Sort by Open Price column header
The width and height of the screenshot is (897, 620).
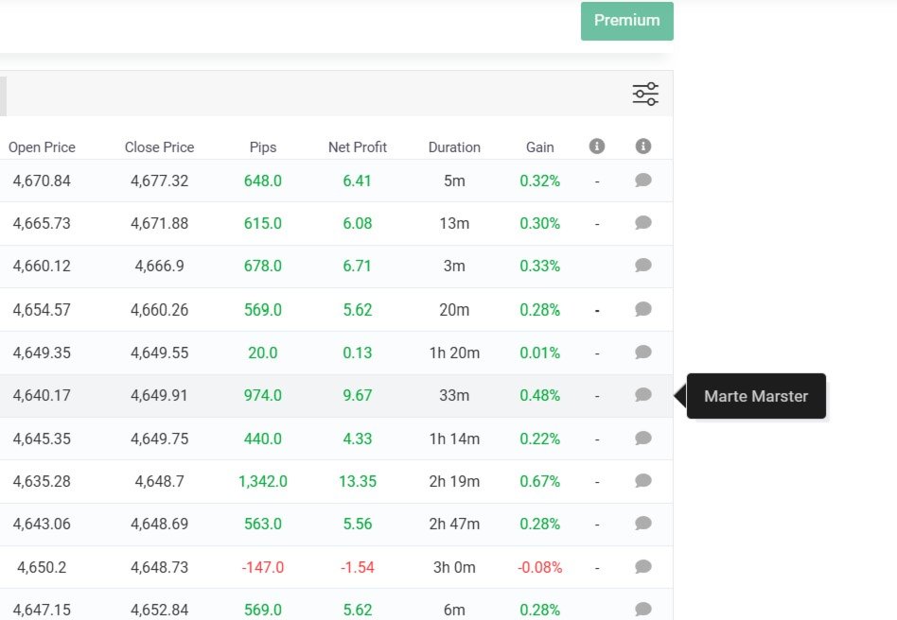point(42,147)
